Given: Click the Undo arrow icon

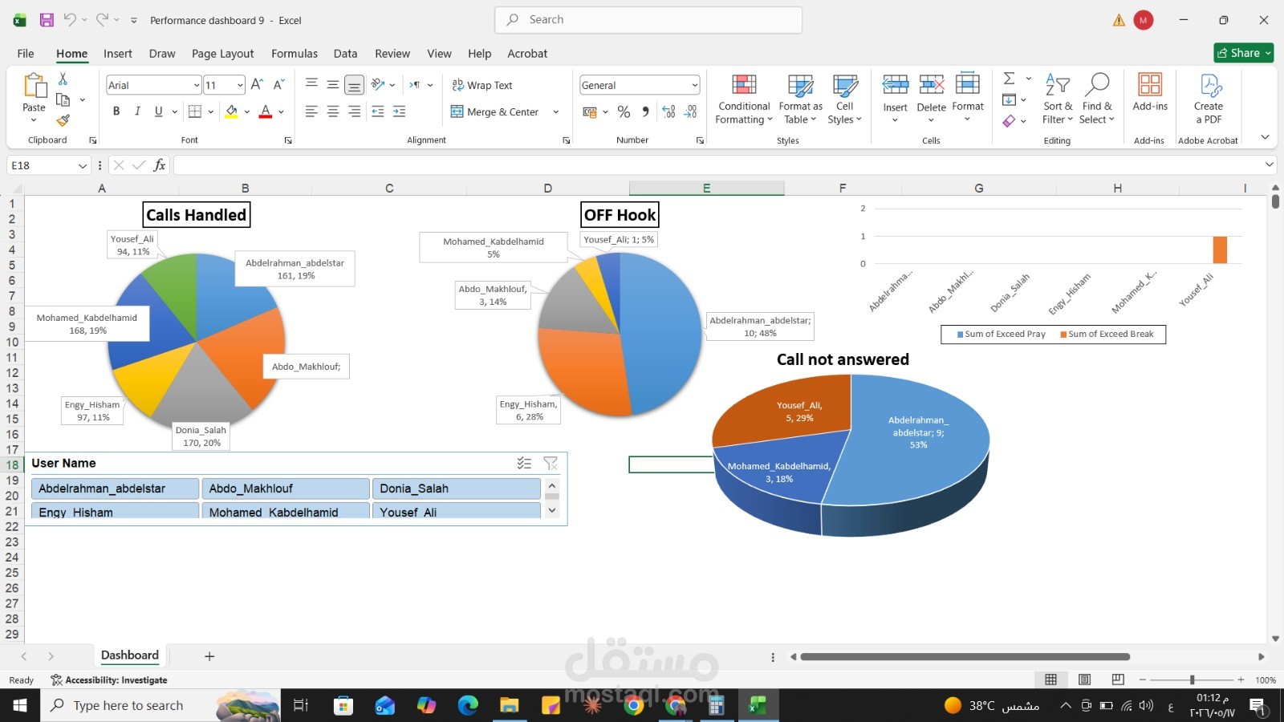Looking at the screenshot, I should (70, 20).
